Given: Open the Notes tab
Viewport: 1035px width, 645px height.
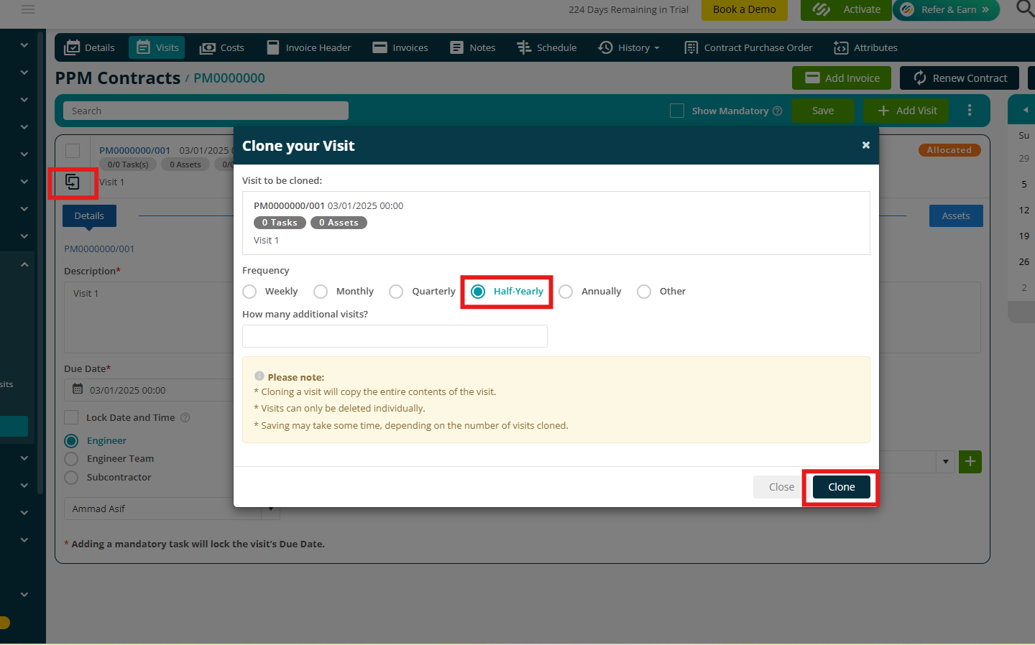Looking at the screenshot, I should (473, 47).
